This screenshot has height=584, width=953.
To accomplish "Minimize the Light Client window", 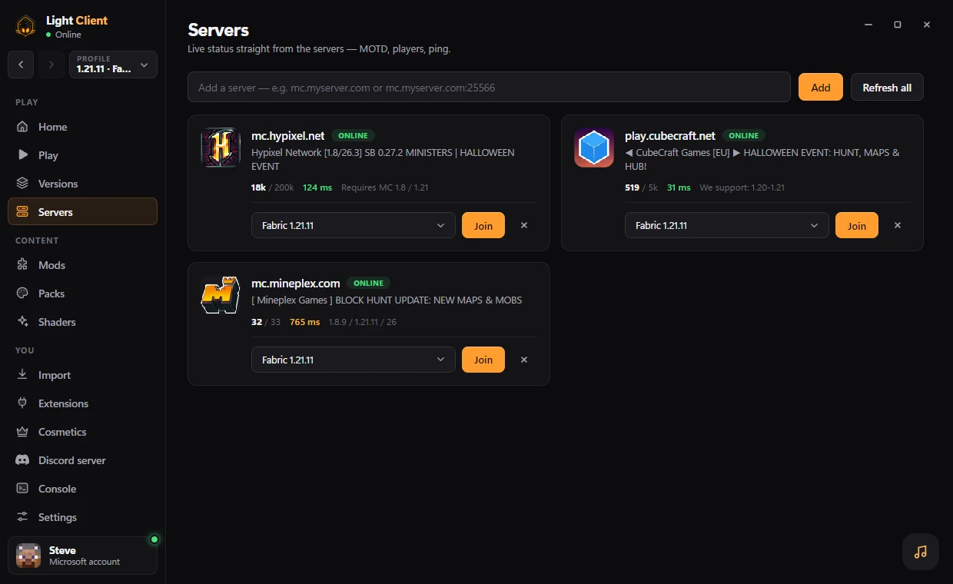I will [868, 25].
